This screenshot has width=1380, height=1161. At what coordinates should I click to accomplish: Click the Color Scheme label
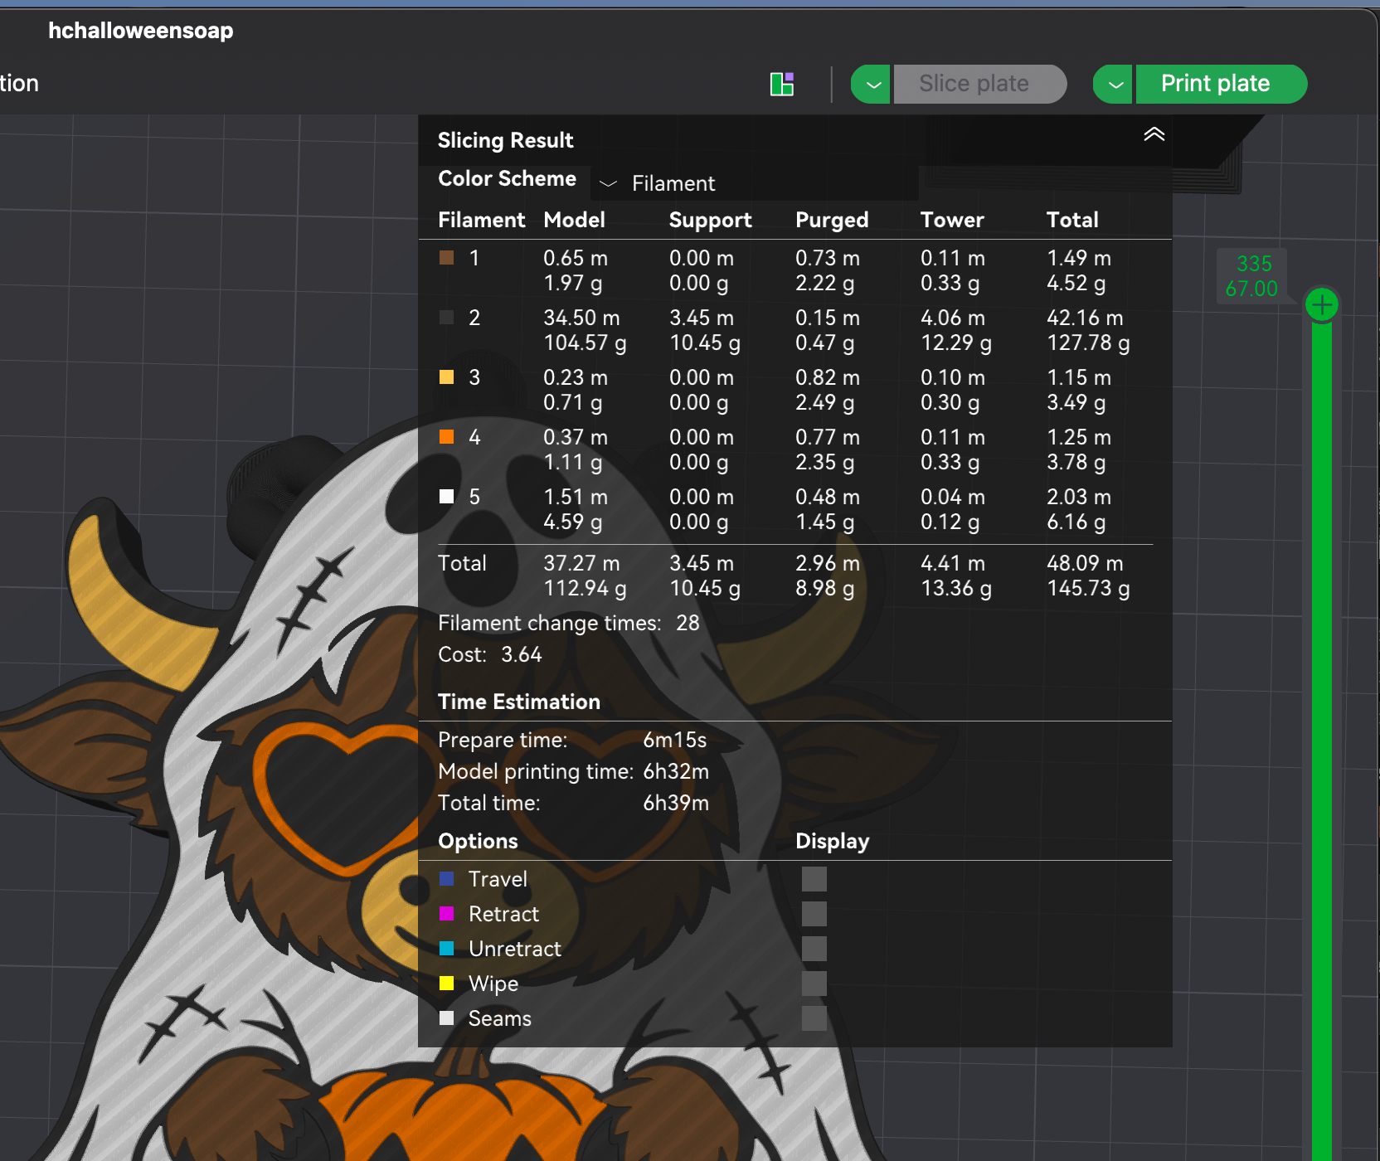[x=507, y=178]
